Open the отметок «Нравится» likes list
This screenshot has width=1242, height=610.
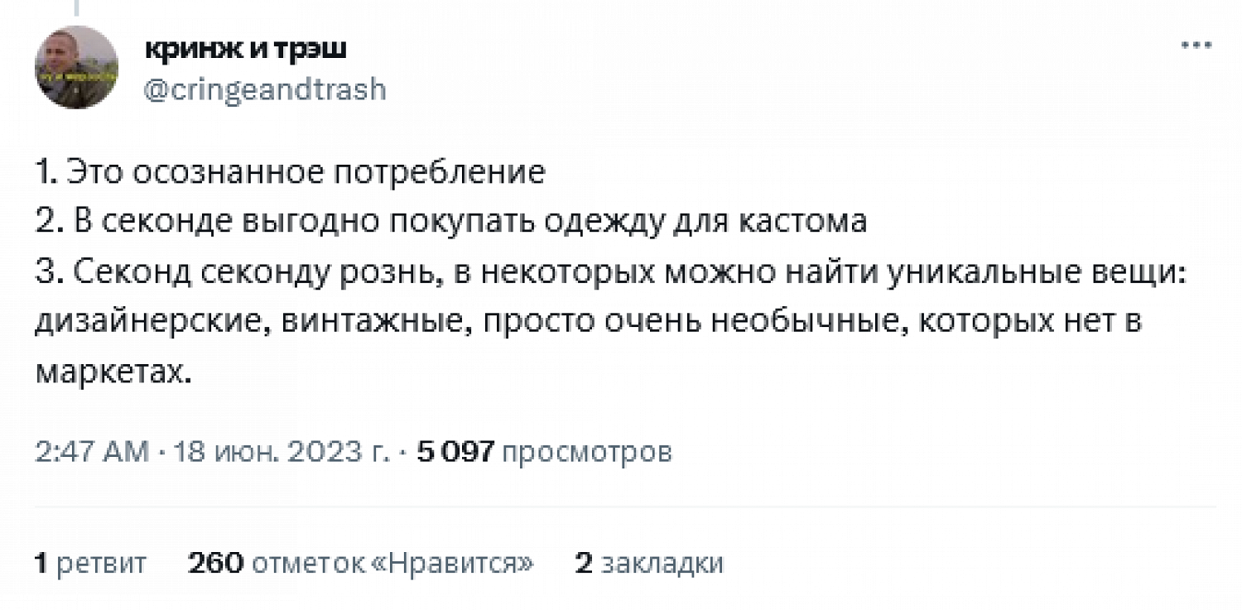(392, 563)
